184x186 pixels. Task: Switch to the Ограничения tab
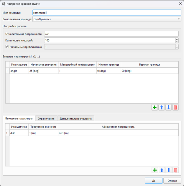(x=46, y=119)
